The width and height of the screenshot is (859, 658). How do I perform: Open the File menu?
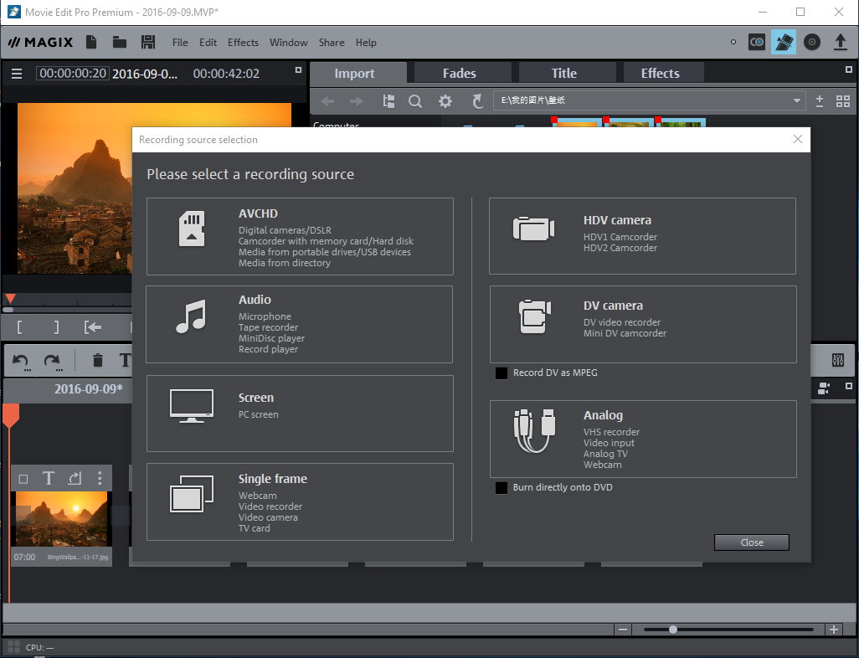pos(180,42)
